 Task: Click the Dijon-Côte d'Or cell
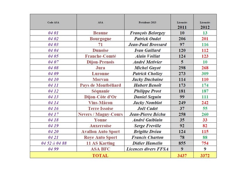(100, 97)
